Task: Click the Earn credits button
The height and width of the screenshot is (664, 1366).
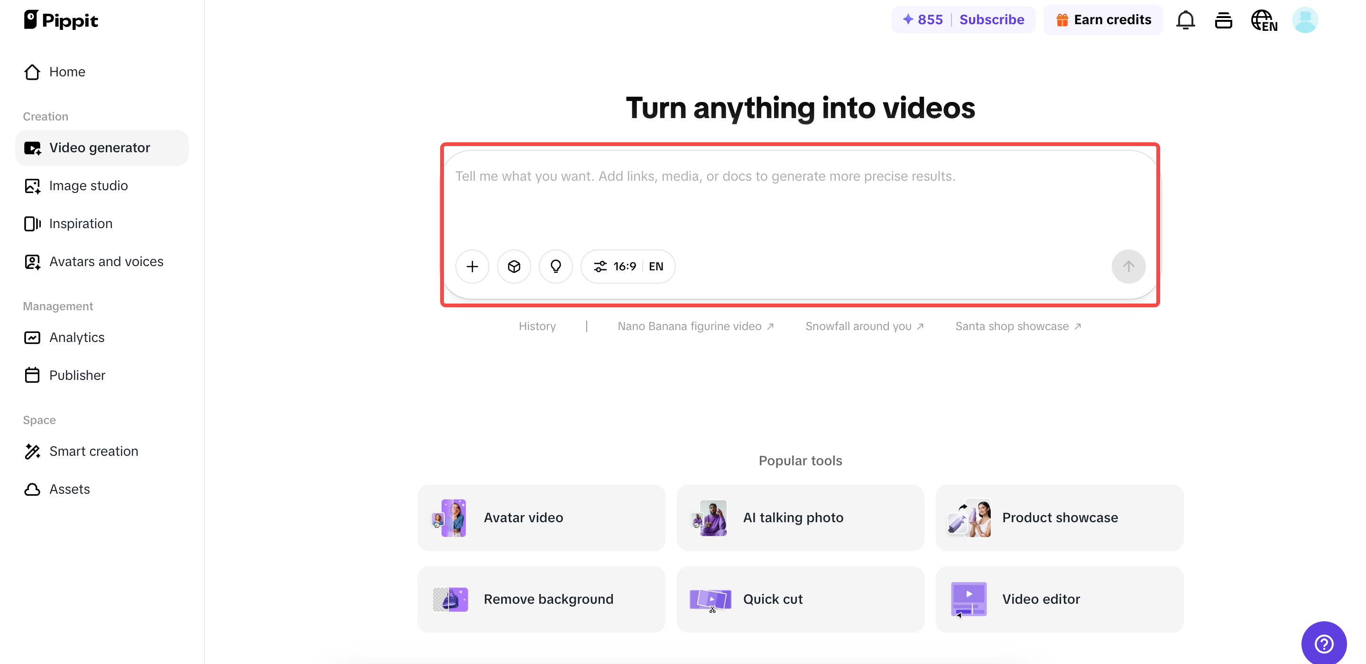Action: coord(1103,19)
